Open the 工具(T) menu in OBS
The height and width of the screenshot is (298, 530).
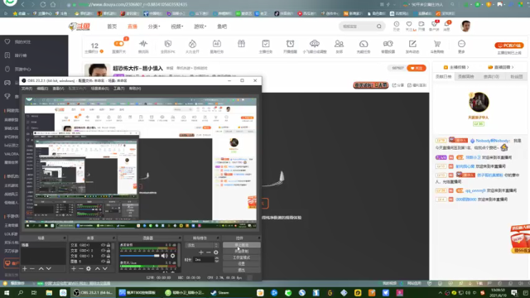pyautogui.click(x=119, y=89)
